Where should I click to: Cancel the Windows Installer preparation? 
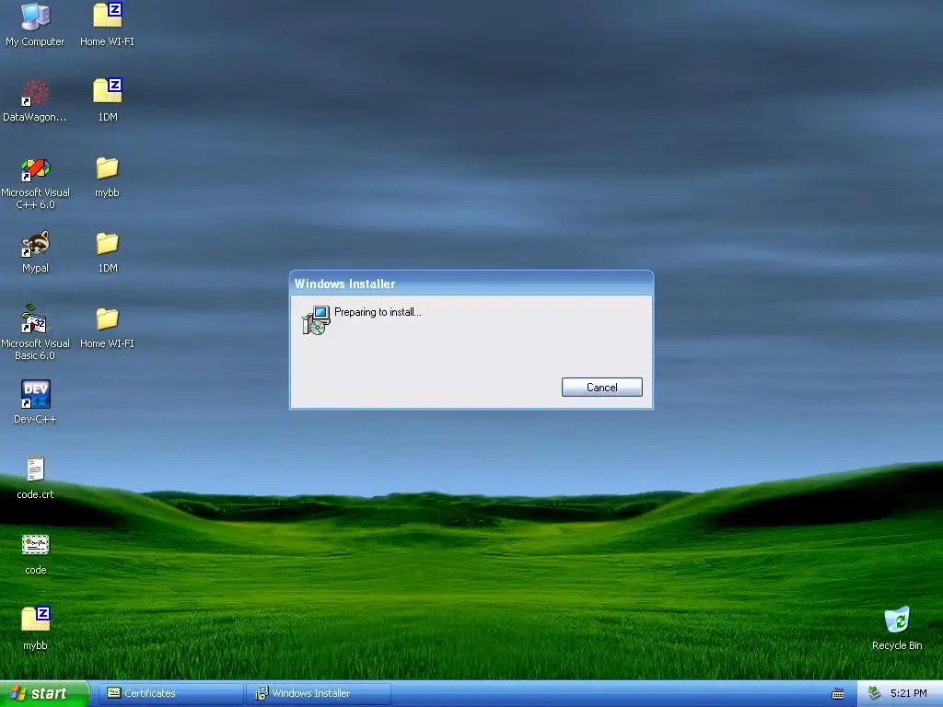[x=601, y=388]
